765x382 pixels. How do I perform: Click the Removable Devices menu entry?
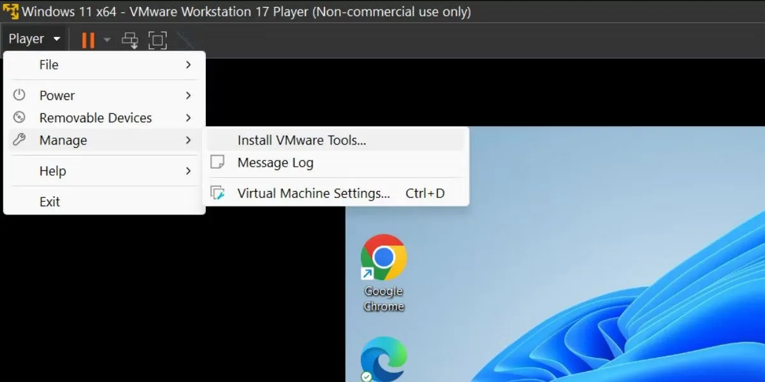coord(96,117)
